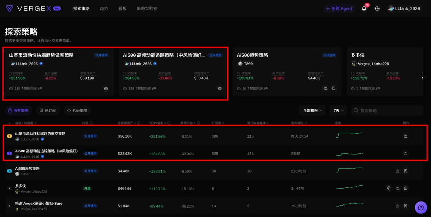Viewport: 431px width, 217px height.
Task: Click the info icon beside 总管理资产 header
Action: pos(139,123)
